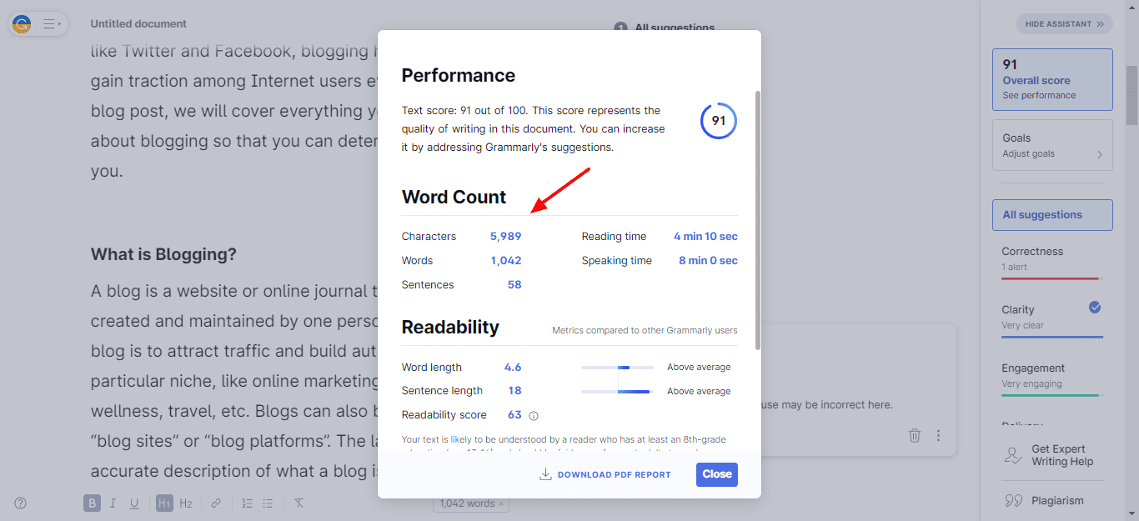Toggle underline formatting
1139x521 pixels.
coord(133,503)
